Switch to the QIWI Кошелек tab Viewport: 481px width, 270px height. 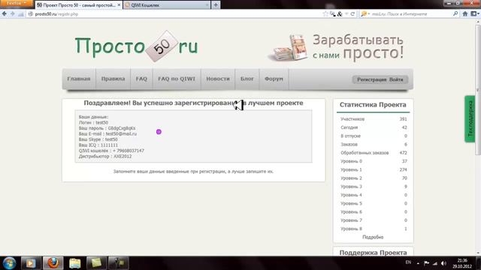(x=167, y=5)
